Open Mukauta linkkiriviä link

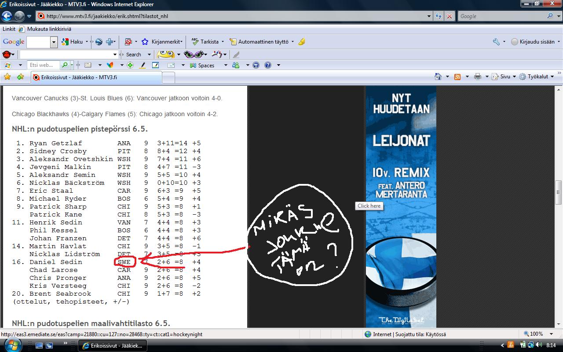point(45,29)
